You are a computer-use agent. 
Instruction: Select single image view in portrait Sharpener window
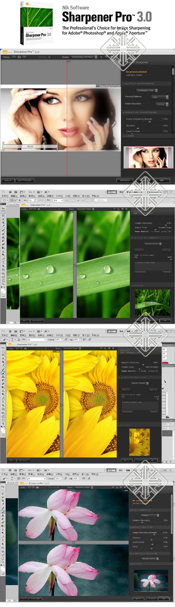(x=14, y=57)
